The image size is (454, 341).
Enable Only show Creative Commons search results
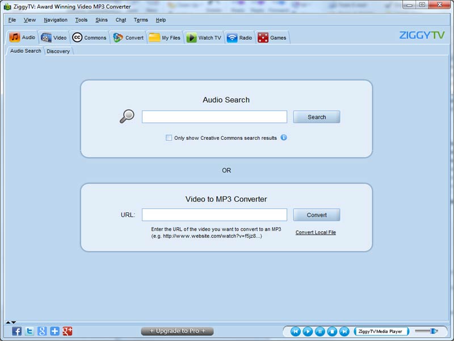coord(169,138)
